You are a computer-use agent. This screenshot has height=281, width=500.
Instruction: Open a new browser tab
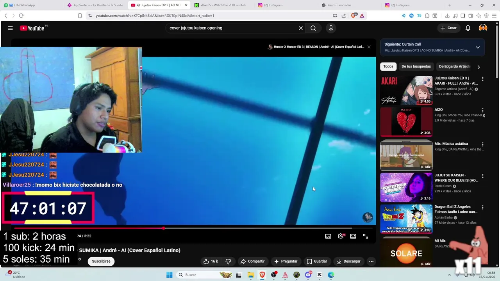450,5
